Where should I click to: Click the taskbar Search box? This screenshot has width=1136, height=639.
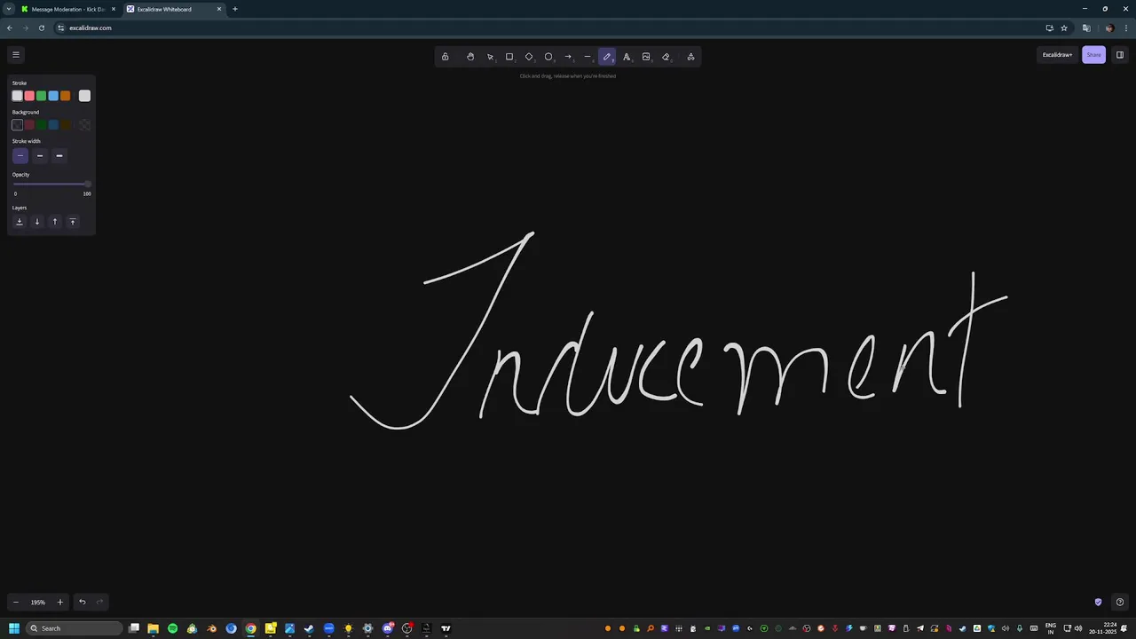(x=75, y=628)
